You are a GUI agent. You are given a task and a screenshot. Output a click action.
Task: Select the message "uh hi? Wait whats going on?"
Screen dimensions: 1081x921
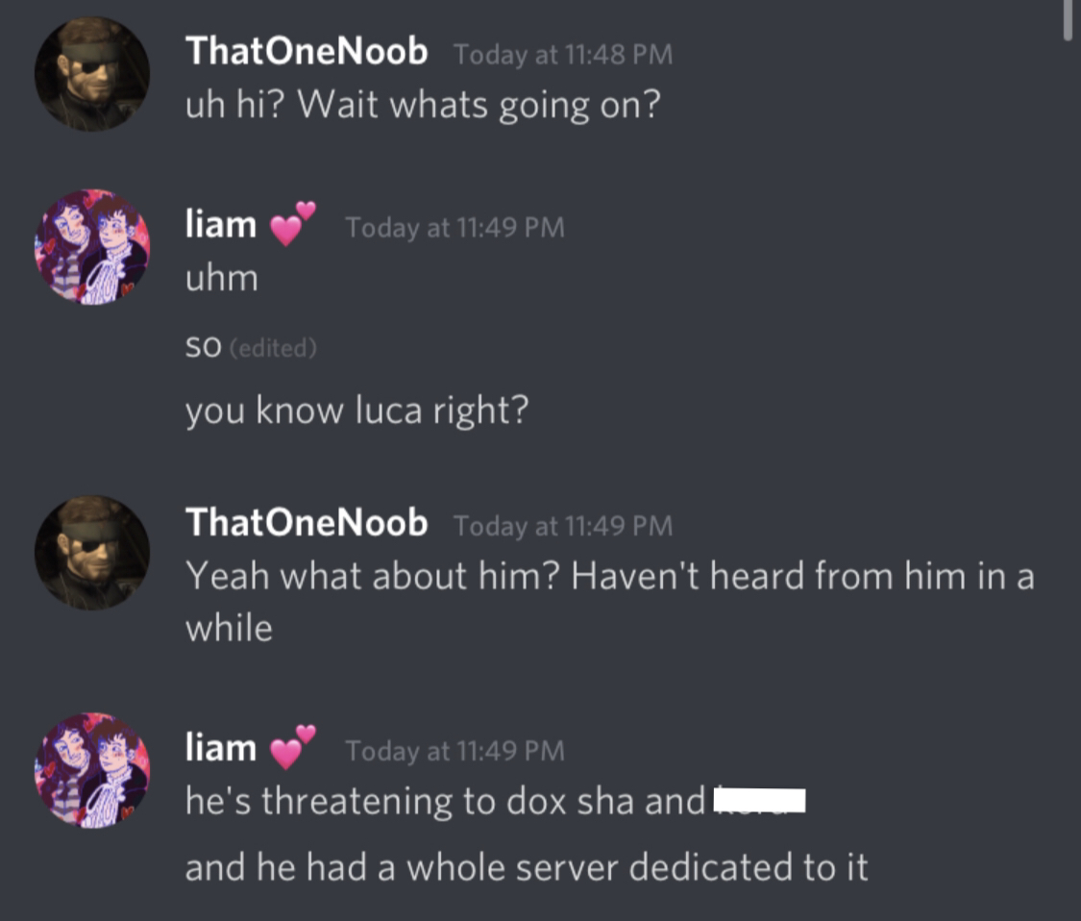tap(423, 107)
